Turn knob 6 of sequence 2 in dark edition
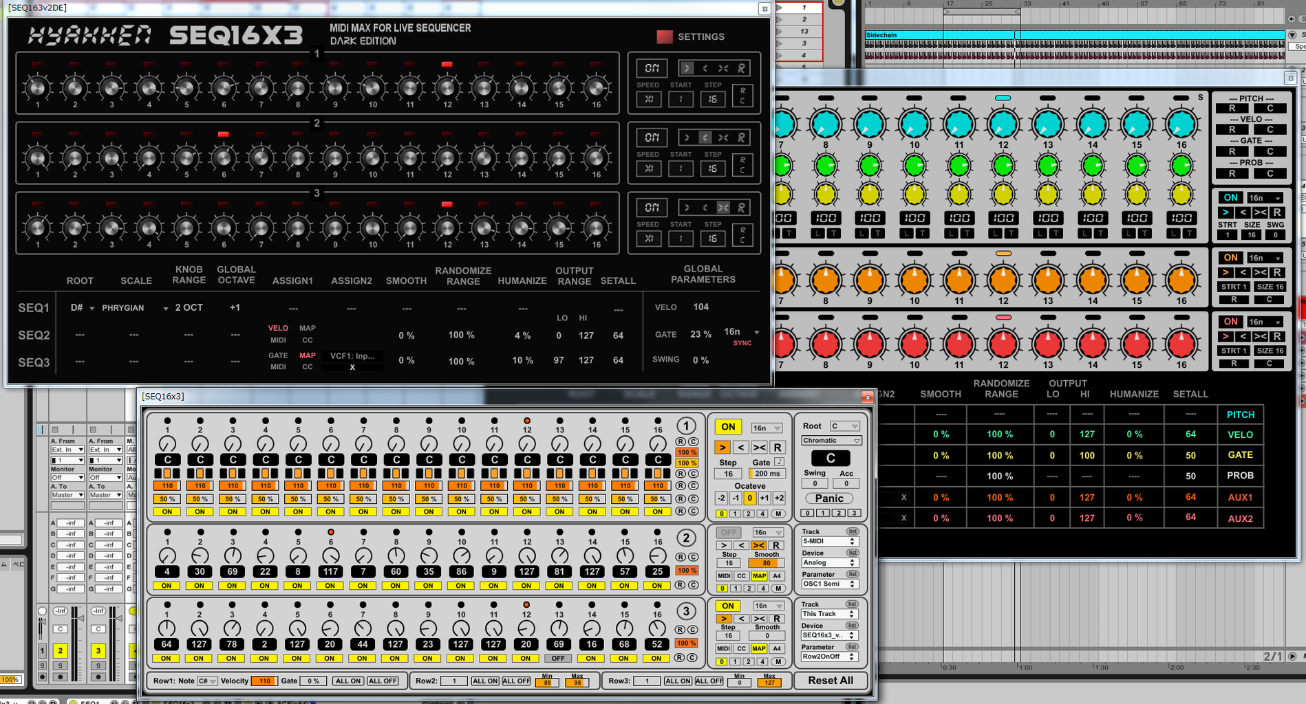 (224, 157)
